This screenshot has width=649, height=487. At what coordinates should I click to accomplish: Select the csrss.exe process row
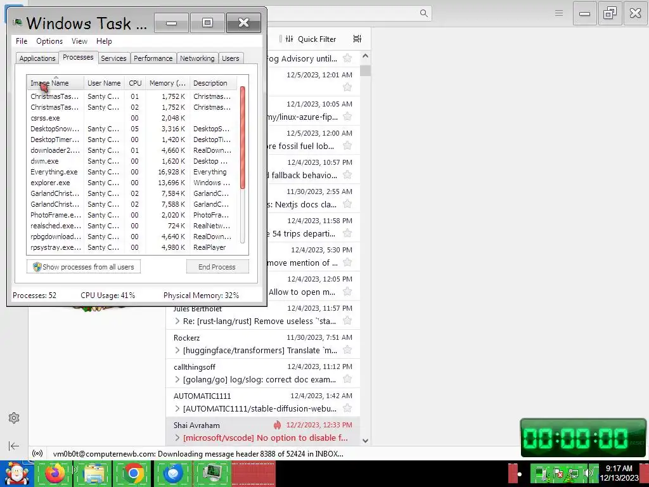[132, 118]
